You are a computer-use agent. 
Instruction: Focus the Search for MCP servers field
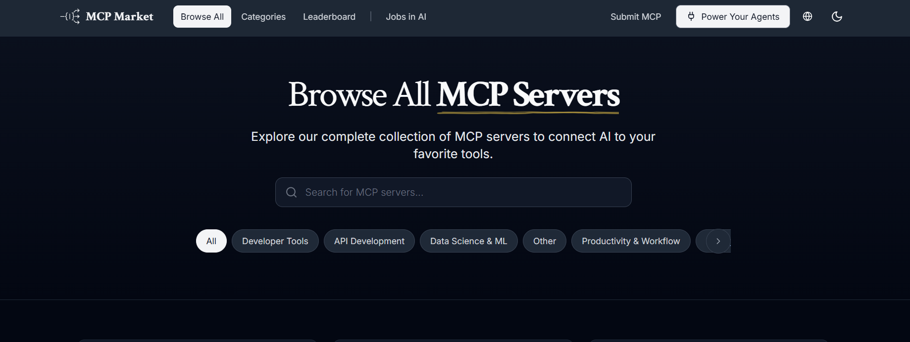tap(460, 192)
